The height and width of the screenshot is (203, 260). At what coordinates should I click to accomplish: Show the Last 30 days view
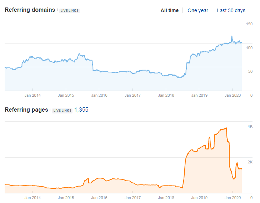[x=231, y=10]
